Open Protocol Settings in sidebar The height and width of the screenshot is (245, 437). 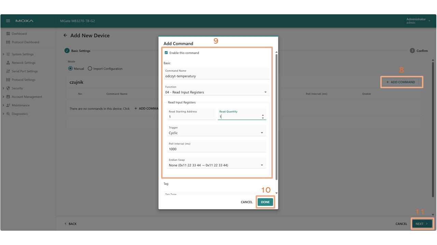pyautogui.click(x=23, y=80)
